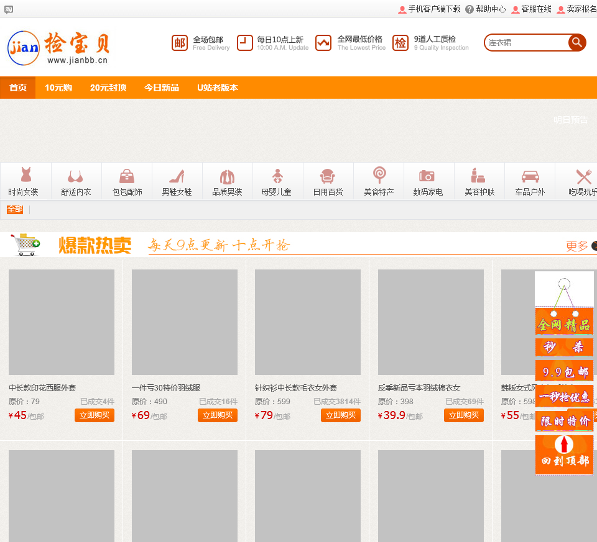Click the clock daily update icon
This screenshot has width=597, height=542.
click(x=245, y=43)
